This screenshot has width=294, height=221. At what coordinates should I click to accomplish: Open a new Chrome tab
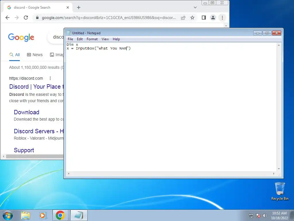point(79,7)
